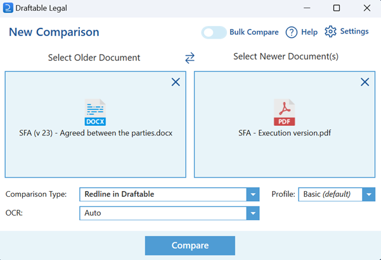The image size is (381, 260).
Task: Open Help via the question mark icon
Action: pyautogui.click(x=292, y=32)
